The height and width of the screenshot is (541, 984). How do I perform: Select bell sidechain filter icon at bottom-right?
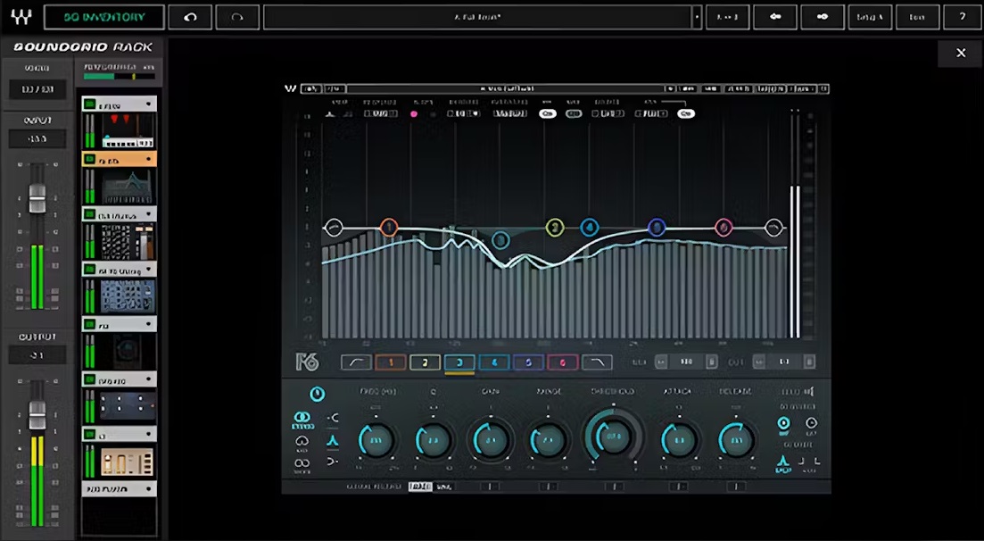[783, 462]
